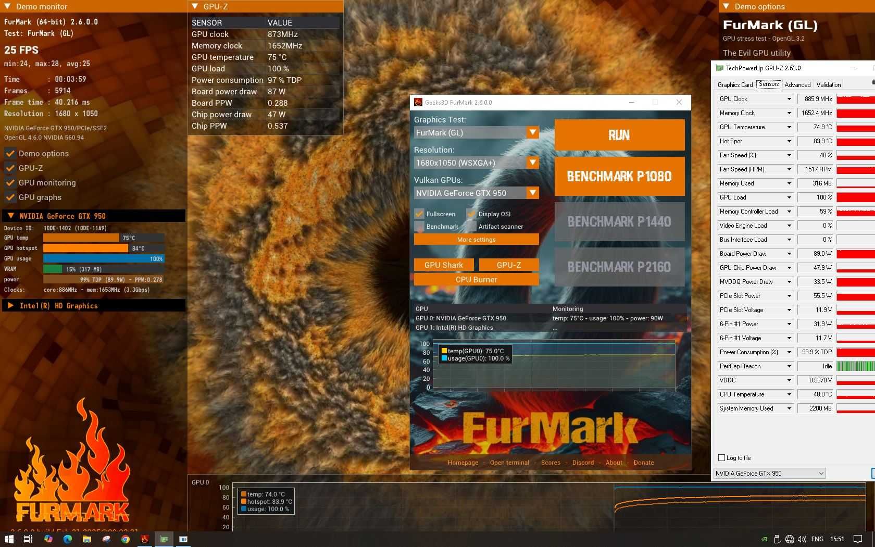
Task: Expand the Intel(R) HD Graphics section
Action: click(x=10, y=305)
